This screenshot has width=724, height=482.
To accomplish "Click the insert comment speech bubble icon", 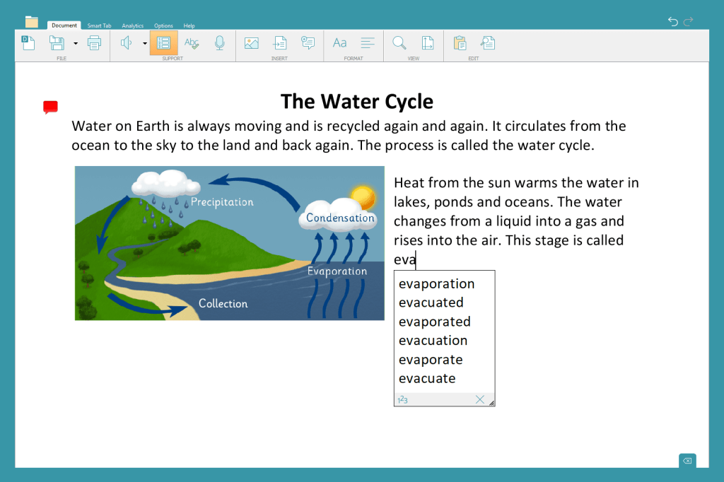I will [308, 43].
